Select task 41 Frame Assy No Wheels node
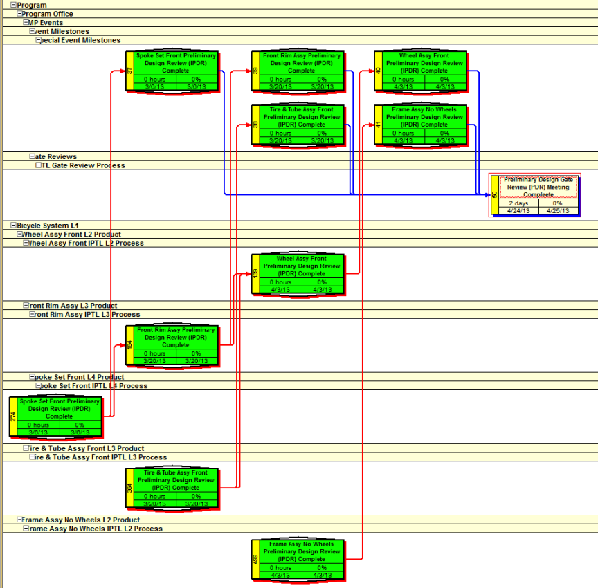Viewport: 598px width, 588px height. coord(424,117)
